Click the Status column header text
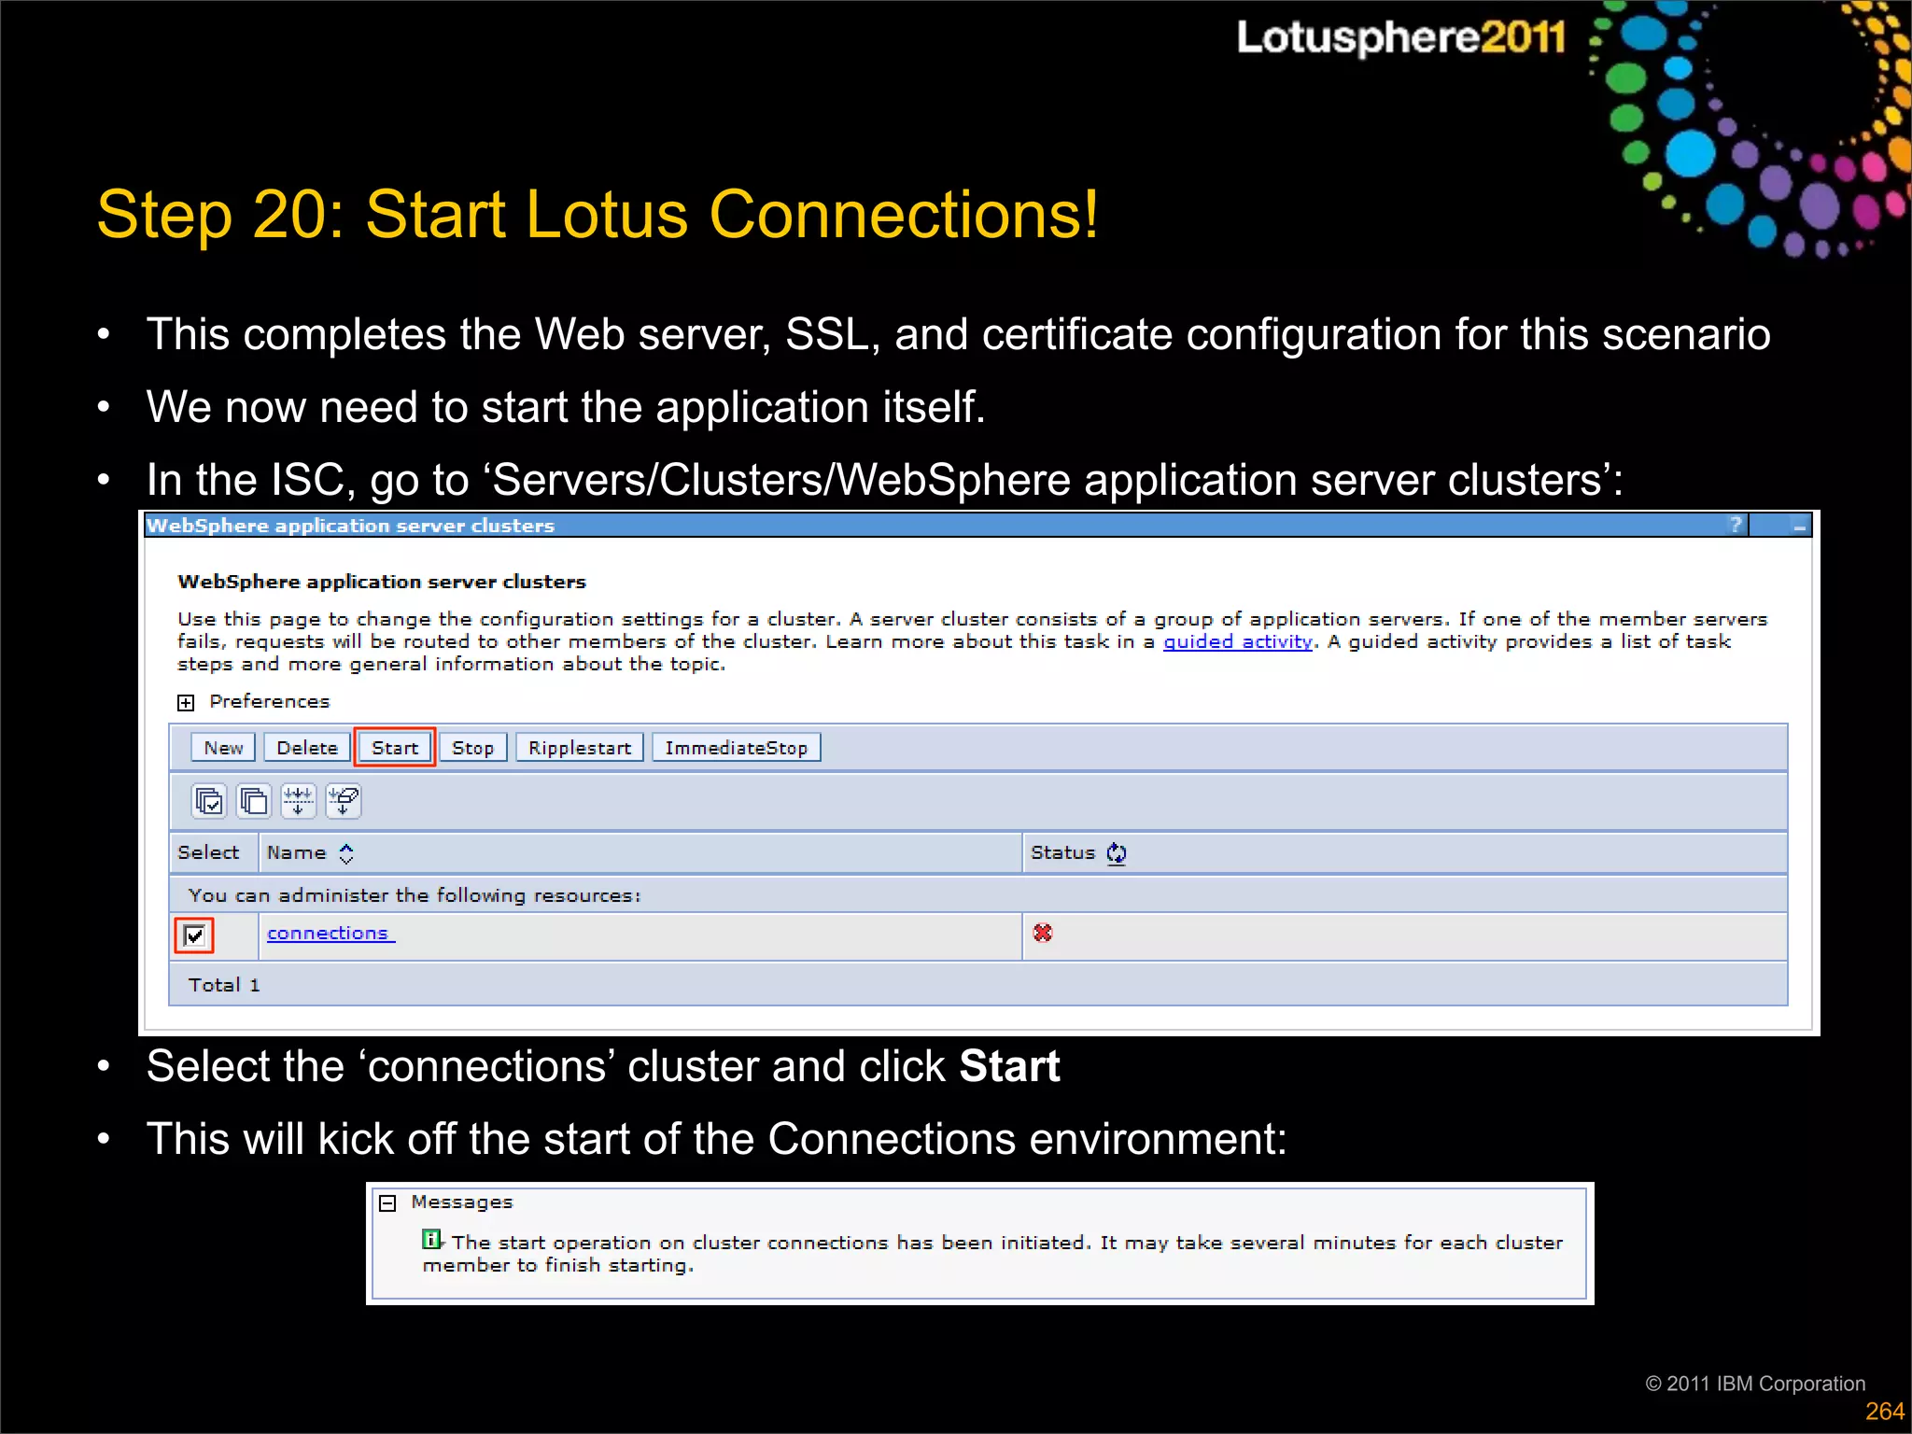The image size is (1912, 1434). [x=1062, y=852]
